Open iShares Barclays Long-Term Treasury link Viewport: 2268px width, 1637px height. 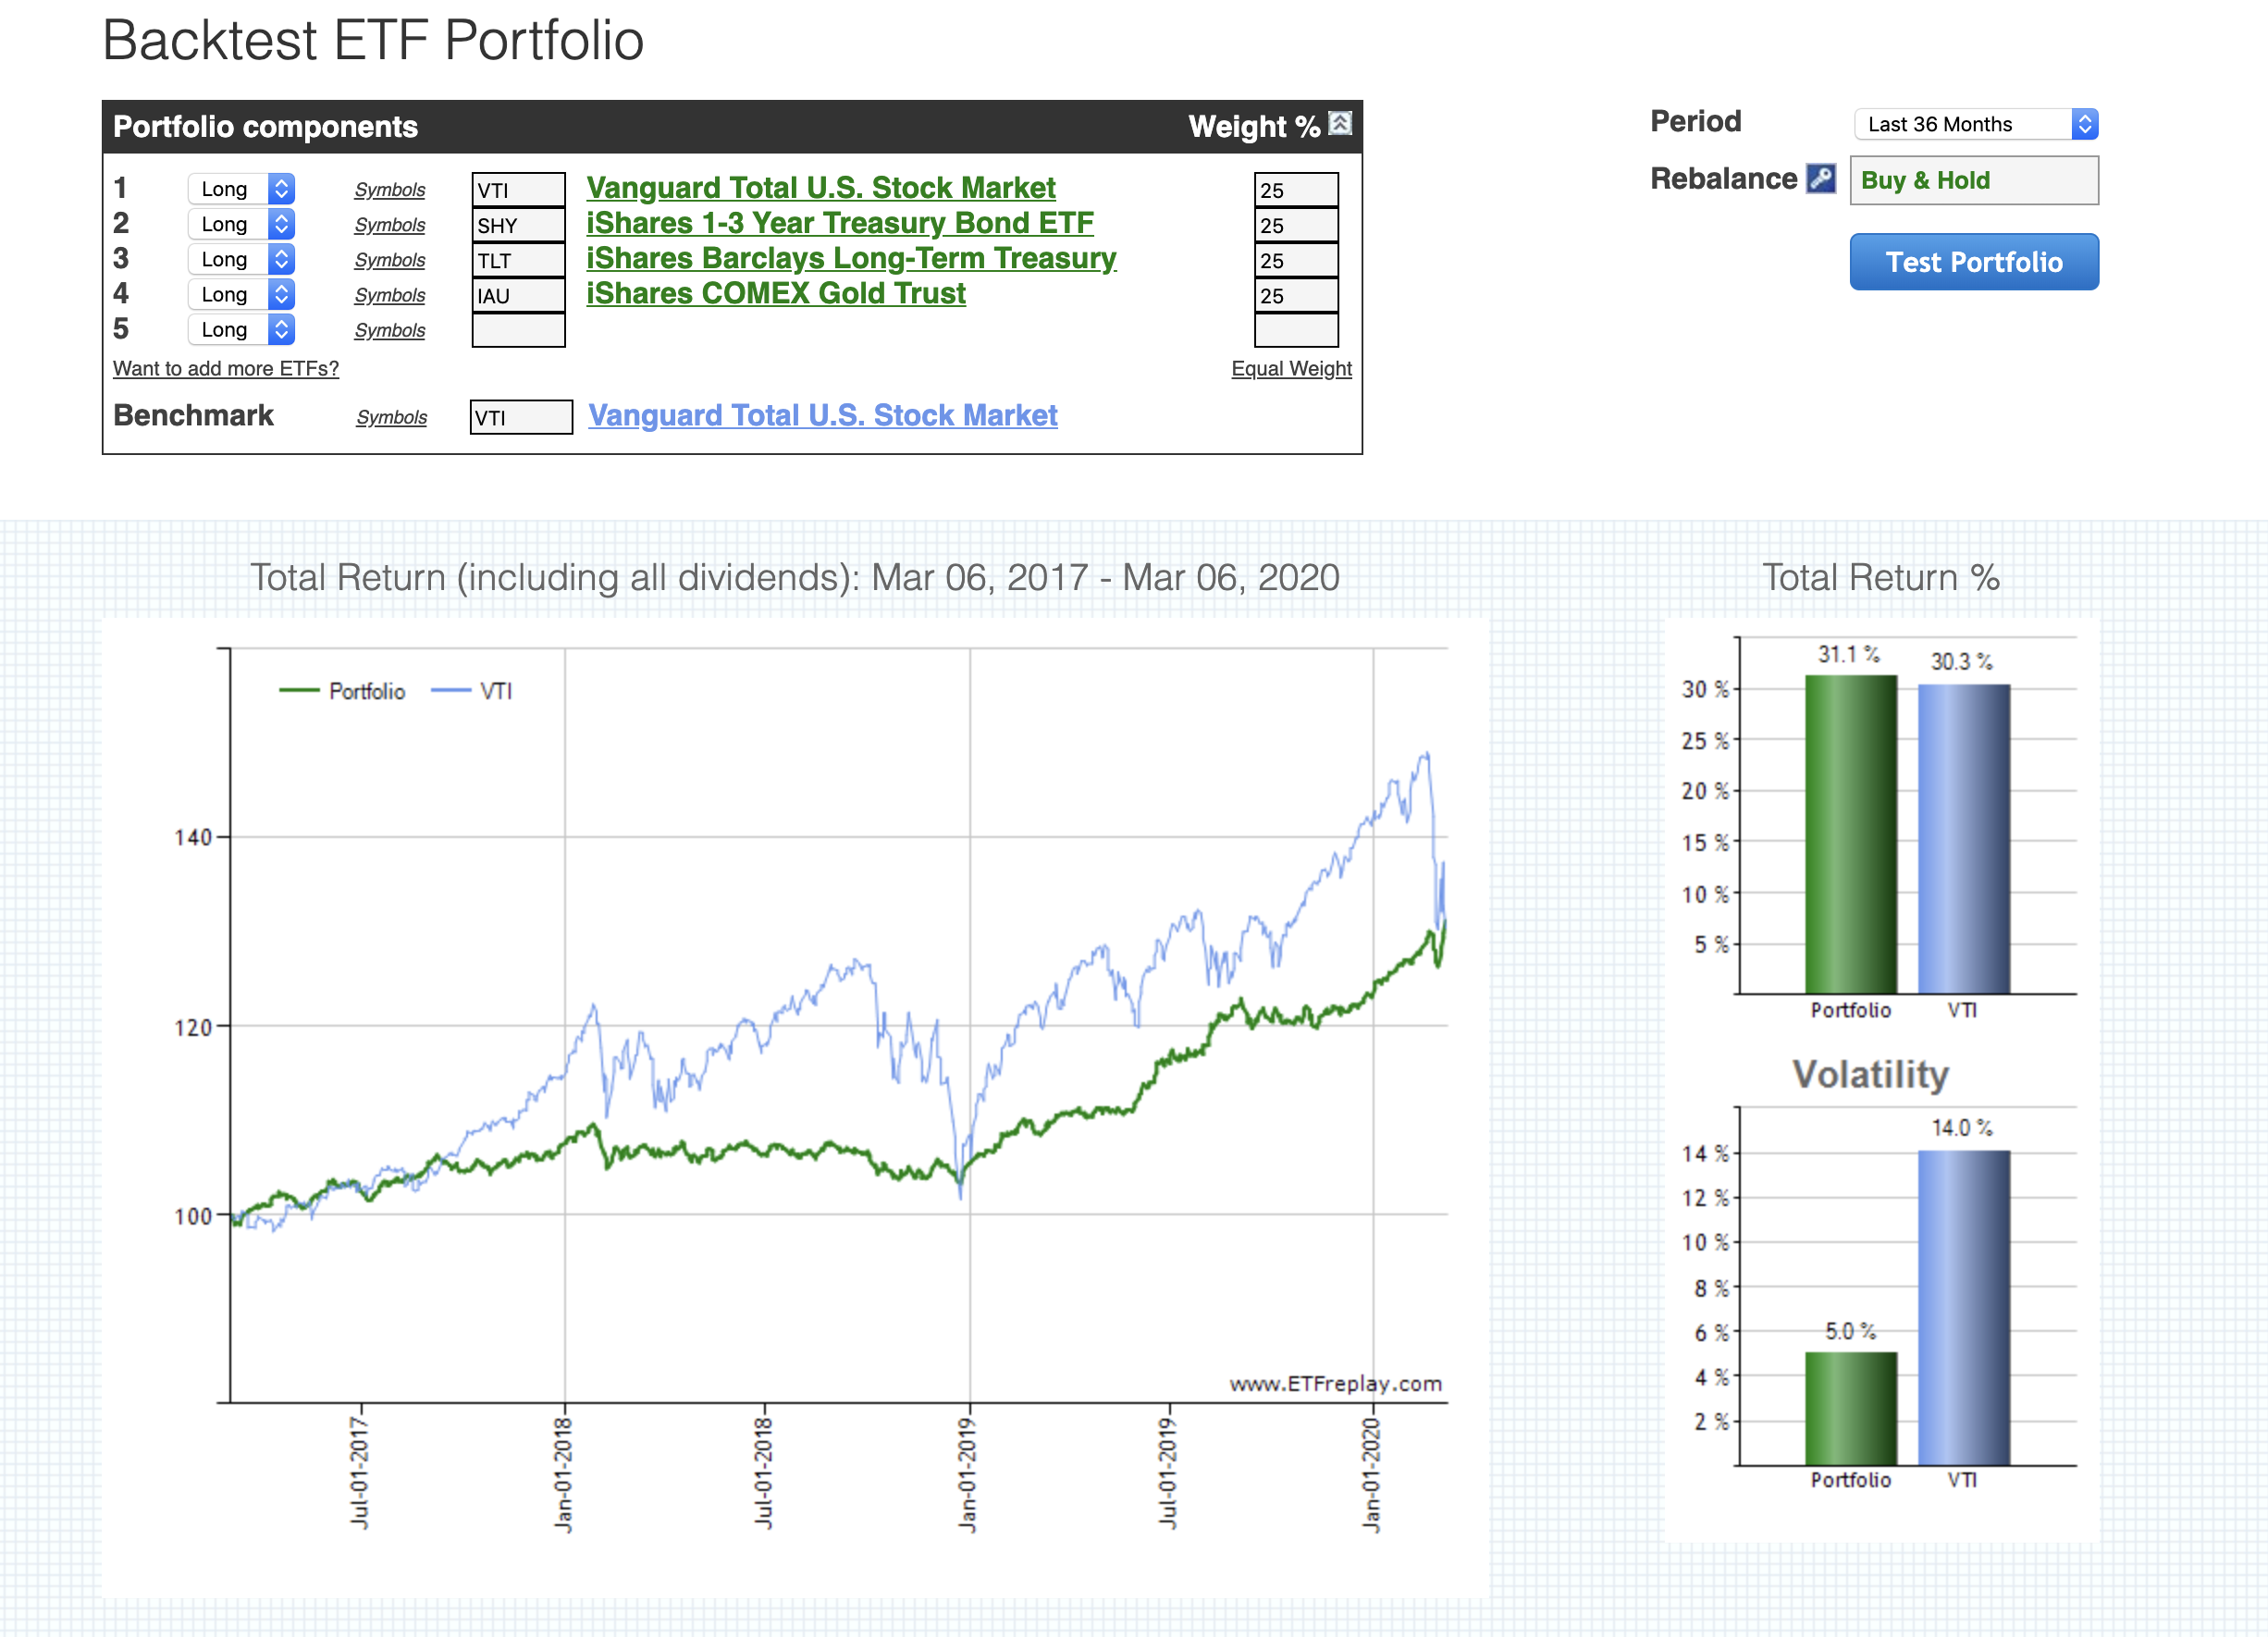click(x=851, y=258)
